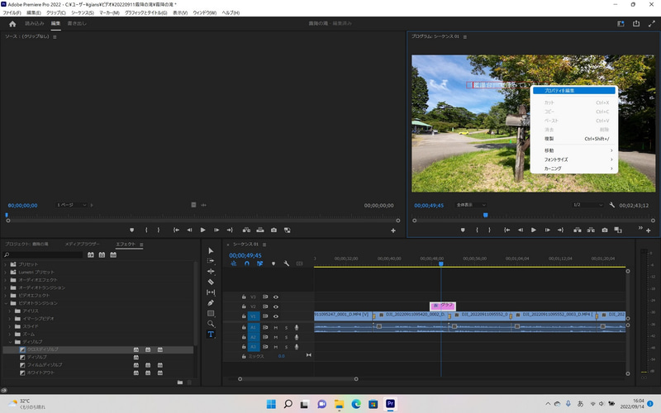Select the Type tool in the tools panel
The height and width of the screenshot is (413, 661).
pyautogui.click(x=211, y=334)
